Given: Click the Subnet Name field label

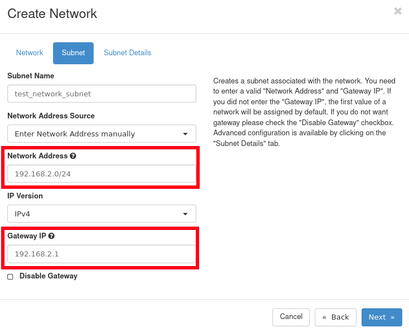Looking at the screenshot, I should 30,76.
